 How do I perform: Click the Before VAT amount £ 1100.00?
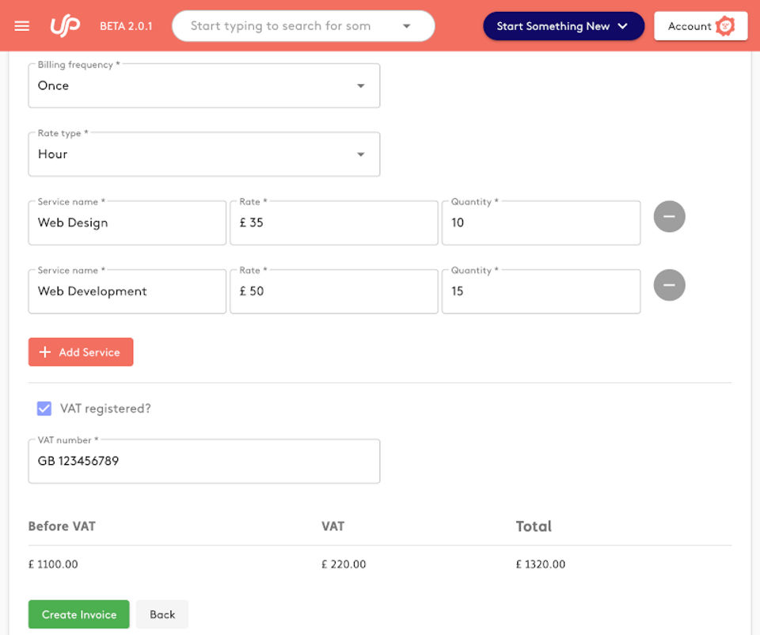[53, 565]
